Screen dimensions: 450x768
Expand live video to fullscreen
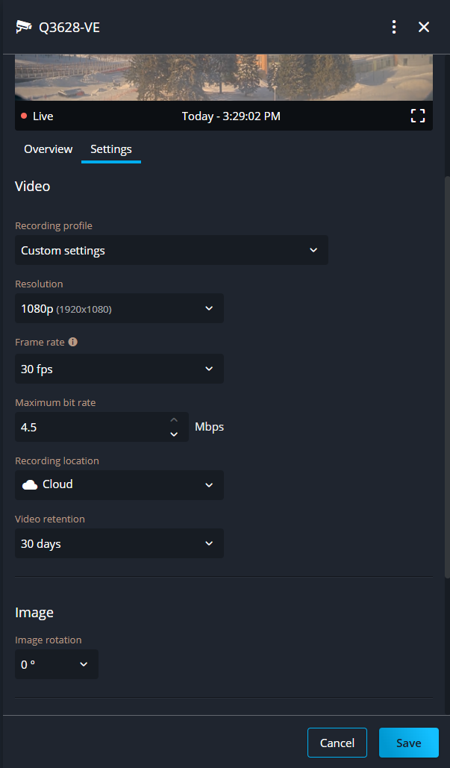(418, 116)
